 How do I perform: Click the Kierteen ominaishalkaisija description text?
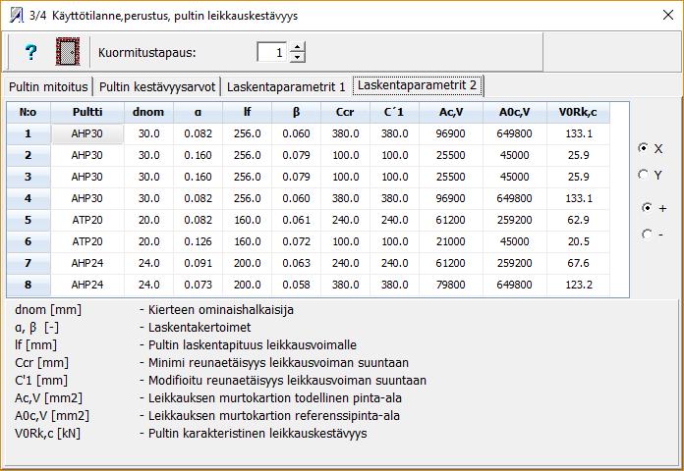(x=221, y=310)
